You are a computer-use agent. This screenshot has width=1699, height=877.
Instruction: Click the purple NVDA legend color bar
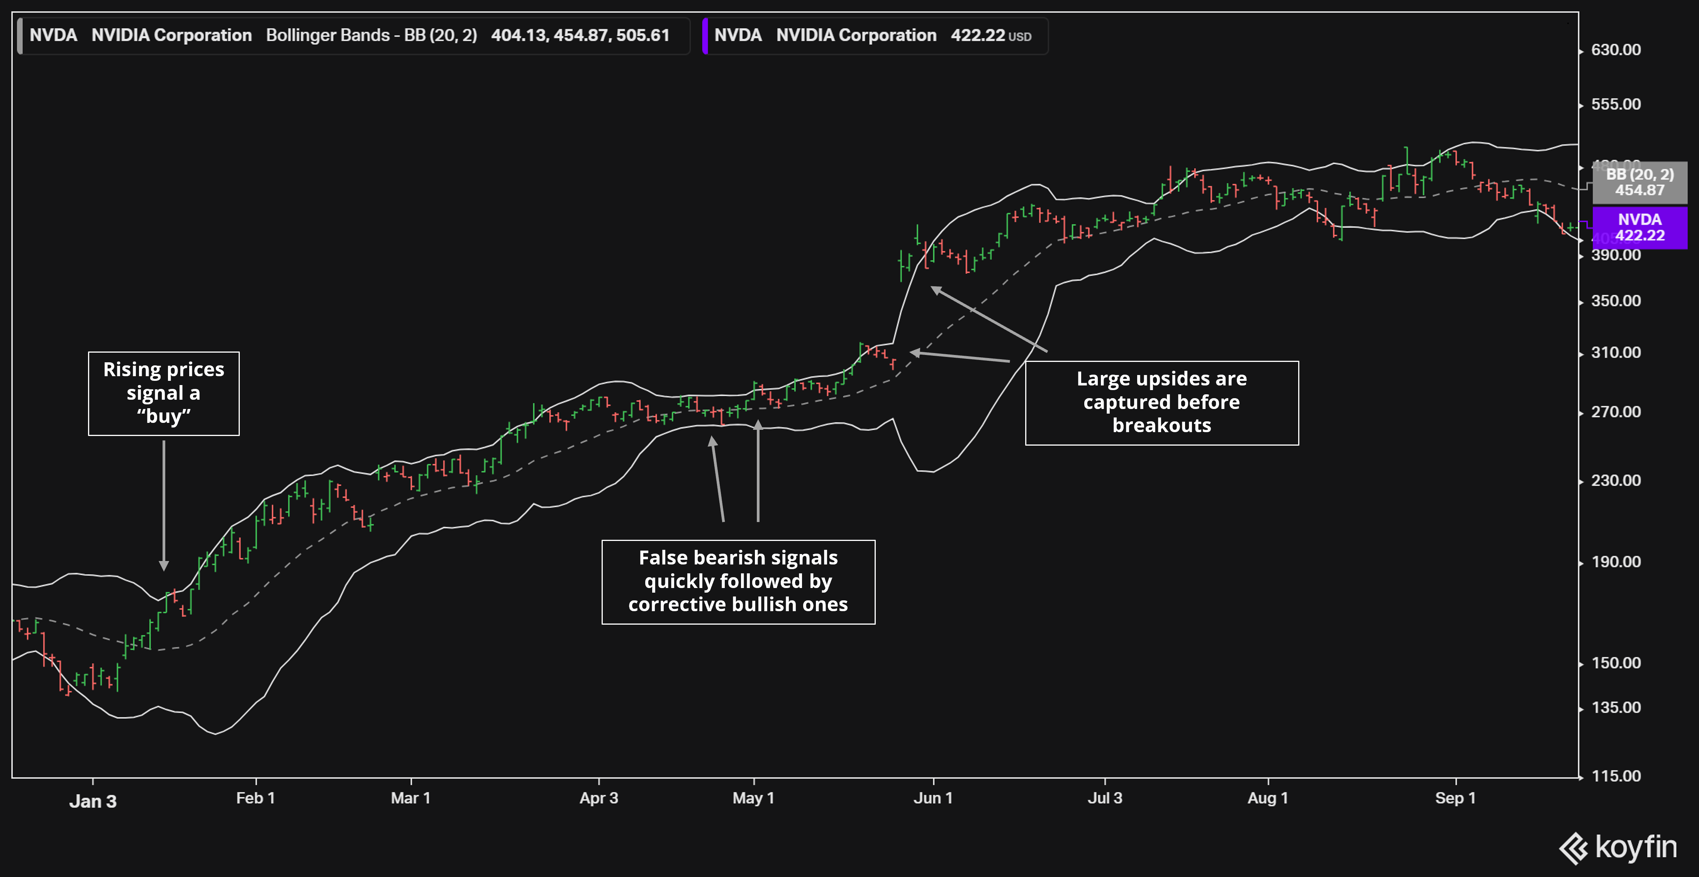705,35
